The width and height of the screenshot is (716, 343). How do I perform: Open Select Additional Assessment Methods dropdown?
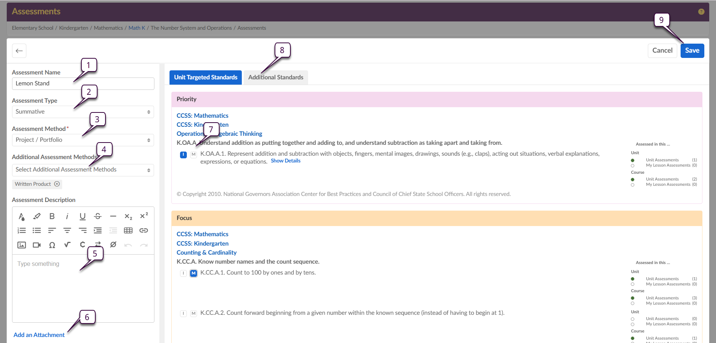[83, 170]
